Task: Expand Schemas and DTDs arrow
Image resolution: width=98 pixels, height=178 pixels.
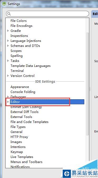Action: (8, 46)
